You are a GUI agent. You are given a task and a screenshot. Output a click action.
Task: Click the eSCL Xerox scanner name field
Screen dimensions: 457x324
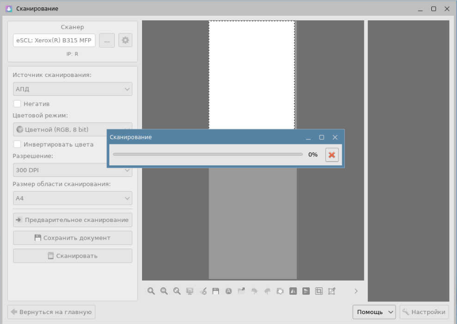(54, 40)
